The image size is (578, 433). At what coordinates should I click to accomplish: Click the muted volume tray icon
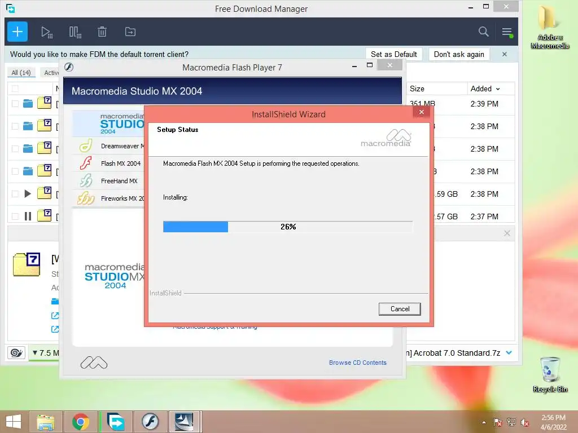pos(525,422)
